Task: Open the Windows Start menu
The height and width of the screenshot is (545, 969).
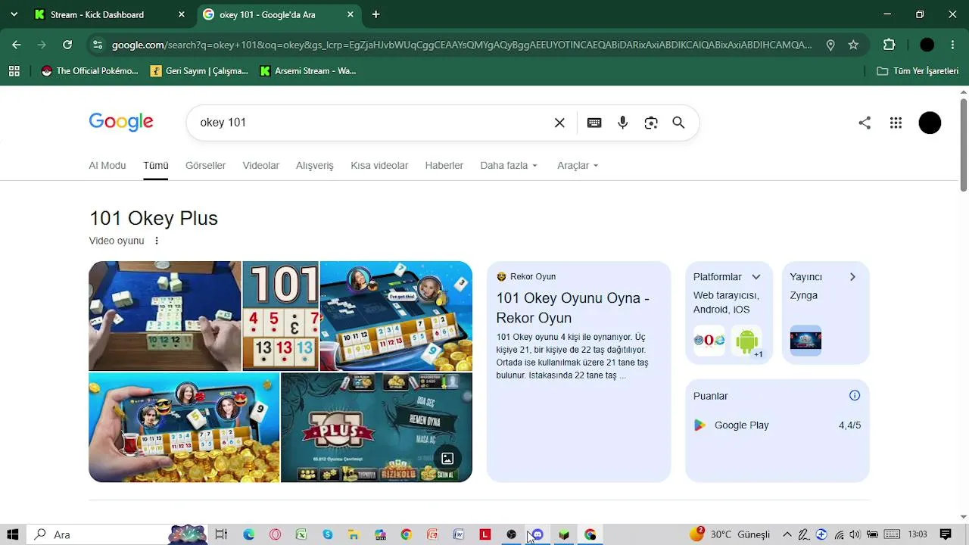Action: coord(14,534)
